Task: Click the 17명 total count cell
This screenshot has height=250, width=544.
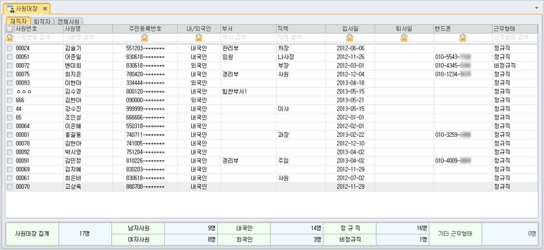Action: coord(85,234)
